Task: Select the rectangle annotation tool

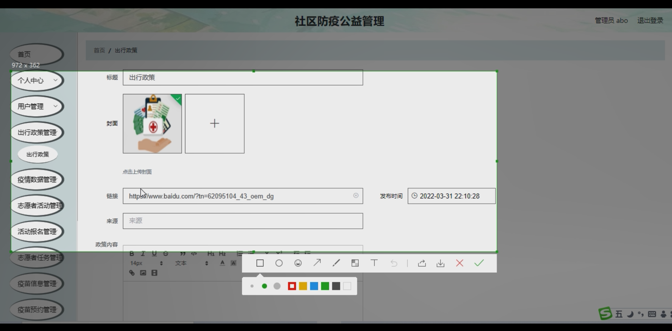Action: [260, 263]
